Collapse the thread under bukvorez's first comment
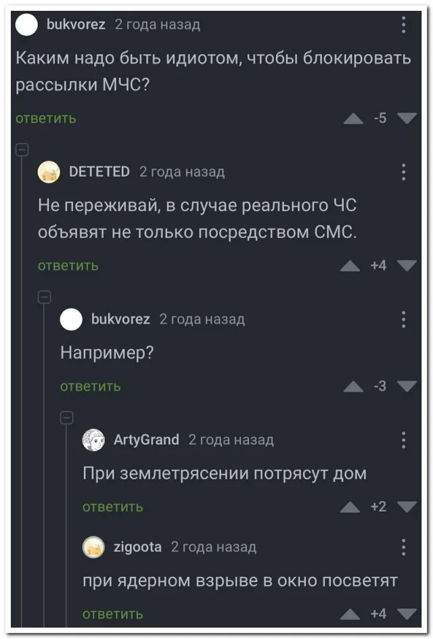Screen dimensions: 433x639 point(21,147)
